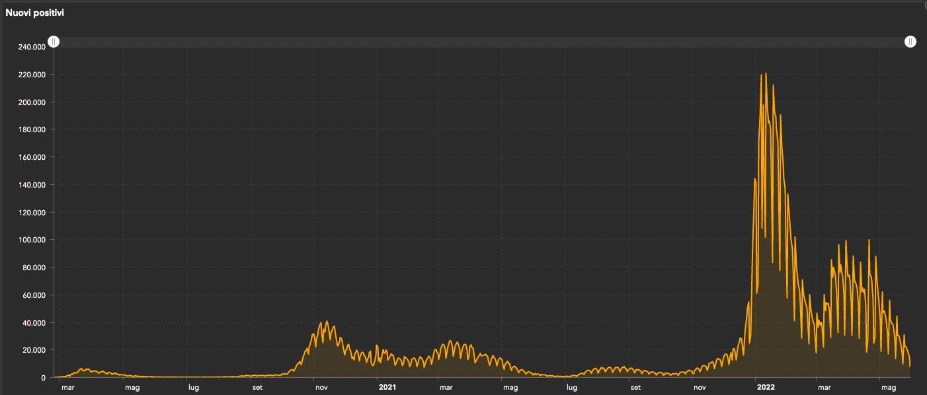Click the leftmost "mar" label on the time axis
Viewport: 927px width, 395px height.
coord(68,387)
